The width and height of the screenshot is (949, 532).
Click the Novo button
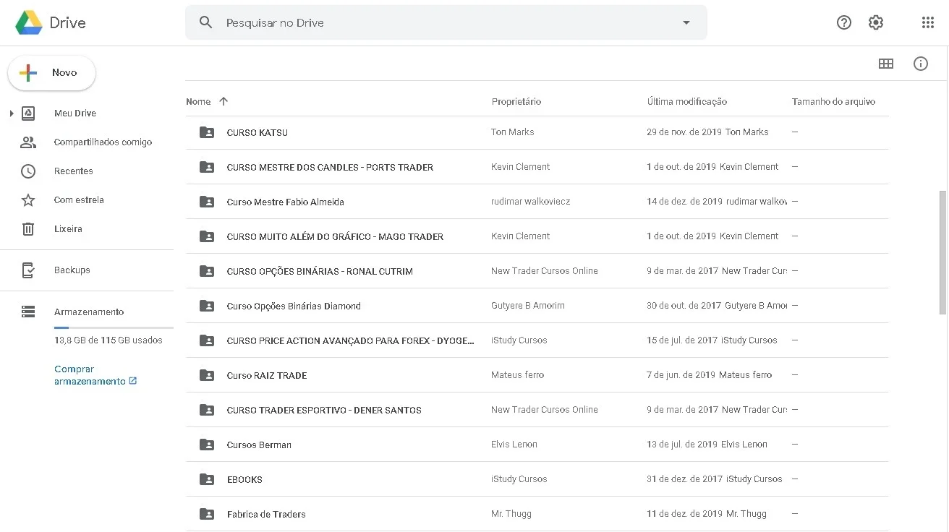tap(51, 73)
